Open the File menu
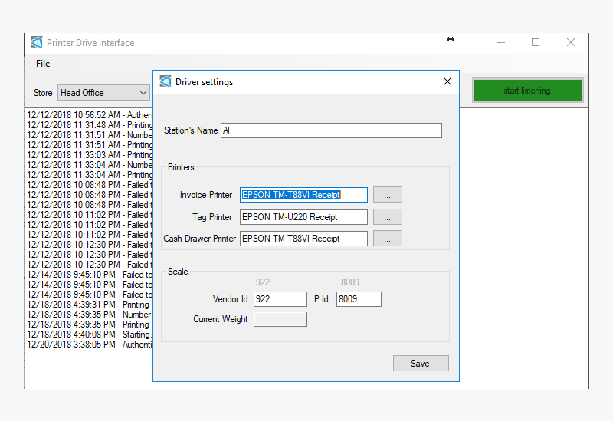 (x=43, y=64)
